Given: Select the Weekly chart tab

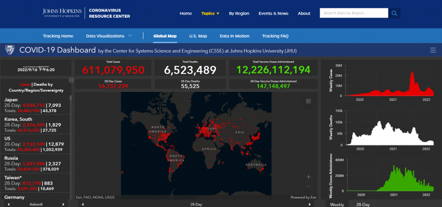Looking at the screenshot, I should (x=337, y=204).
